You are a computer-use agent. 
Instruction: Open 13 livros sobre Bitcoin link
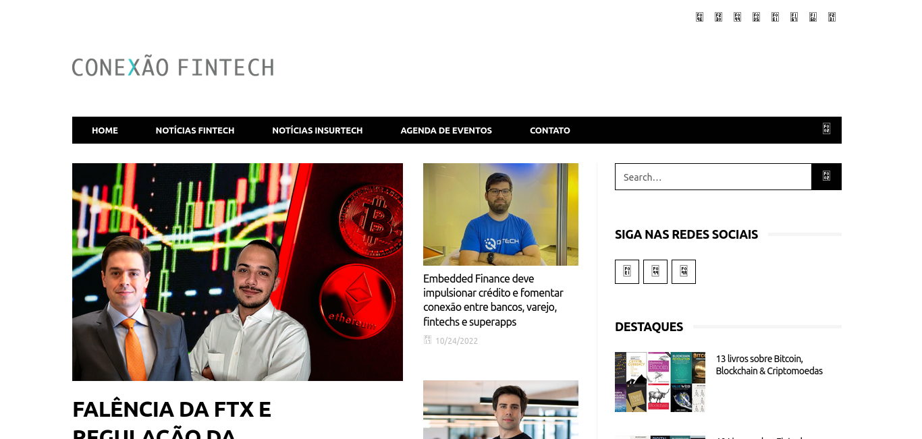tap(769, 365)
